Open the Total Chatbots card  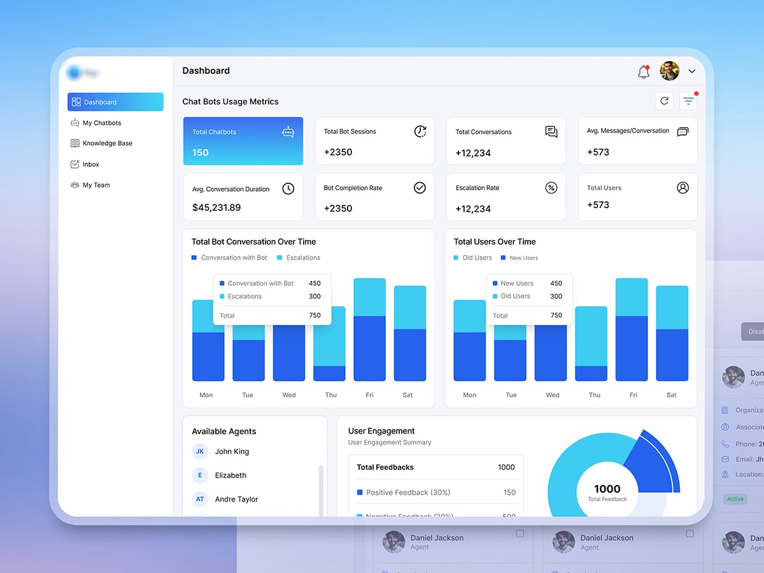[x=243, y=141]
